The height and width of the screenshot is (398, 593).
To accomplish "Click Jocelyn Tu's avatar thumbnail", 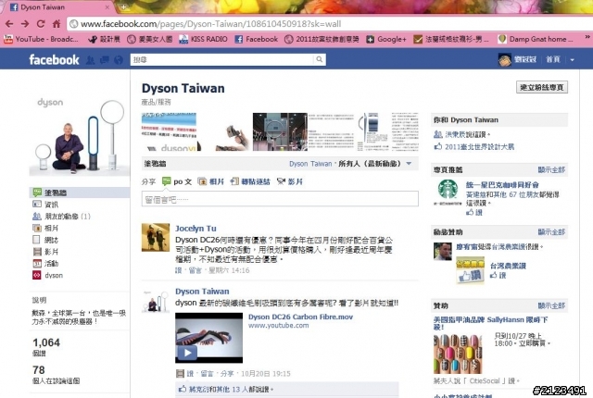I will tap(156, 237).
